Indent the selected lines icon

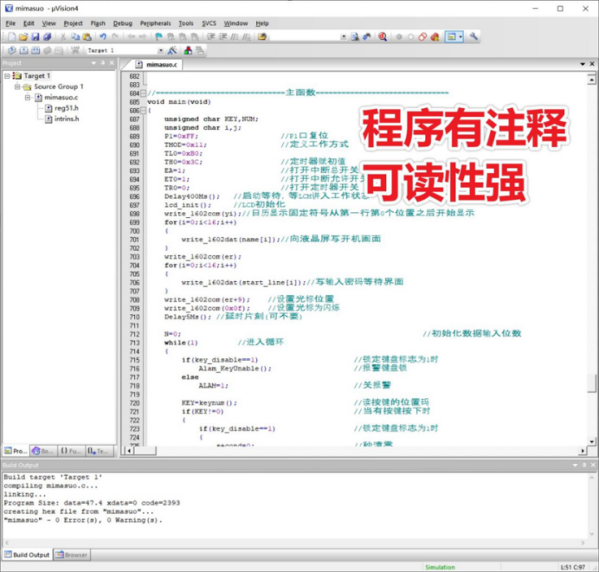pos(211,36)
